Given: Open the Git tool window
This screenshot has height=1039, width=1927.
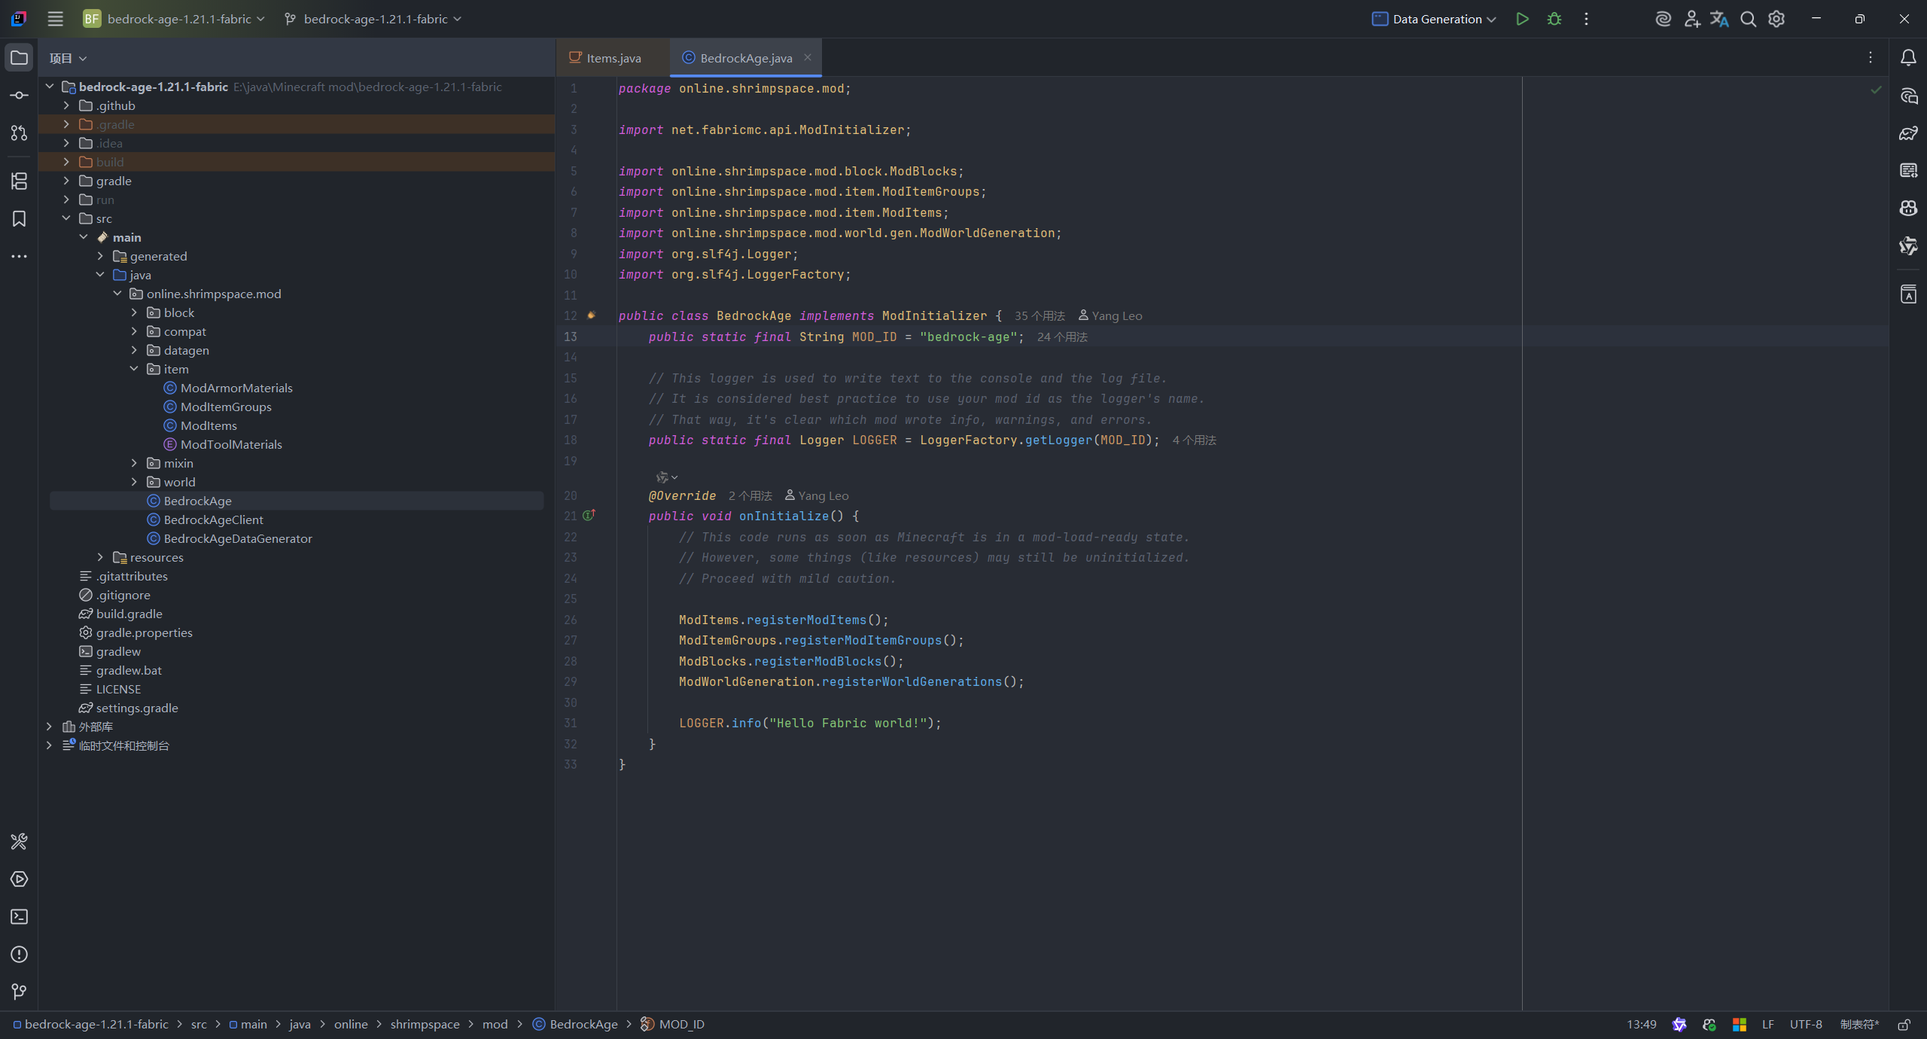Looking at the screenshot, I should click(x=19, y=992).
